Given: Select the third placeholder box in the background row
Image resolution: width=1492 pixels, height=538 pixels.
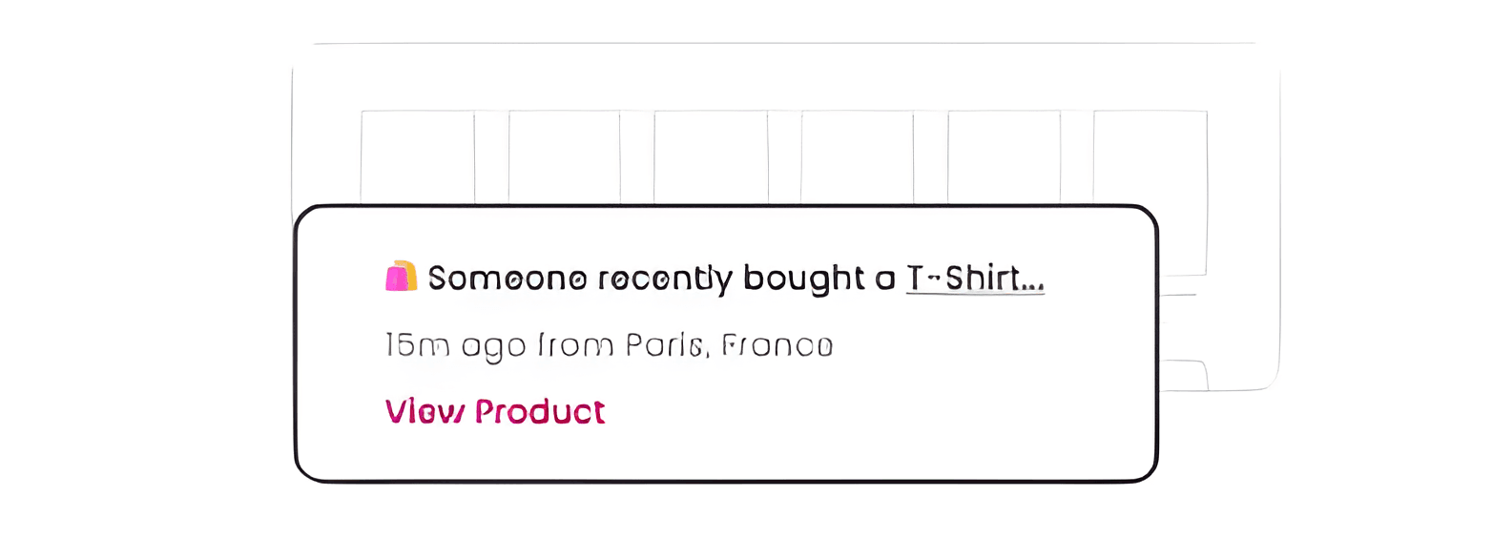Looking at the screenshot, I should (711, 156).
